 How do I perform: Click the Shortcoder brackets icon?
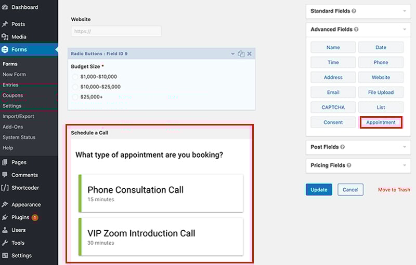pyautogui.click(x=5, y=188)
